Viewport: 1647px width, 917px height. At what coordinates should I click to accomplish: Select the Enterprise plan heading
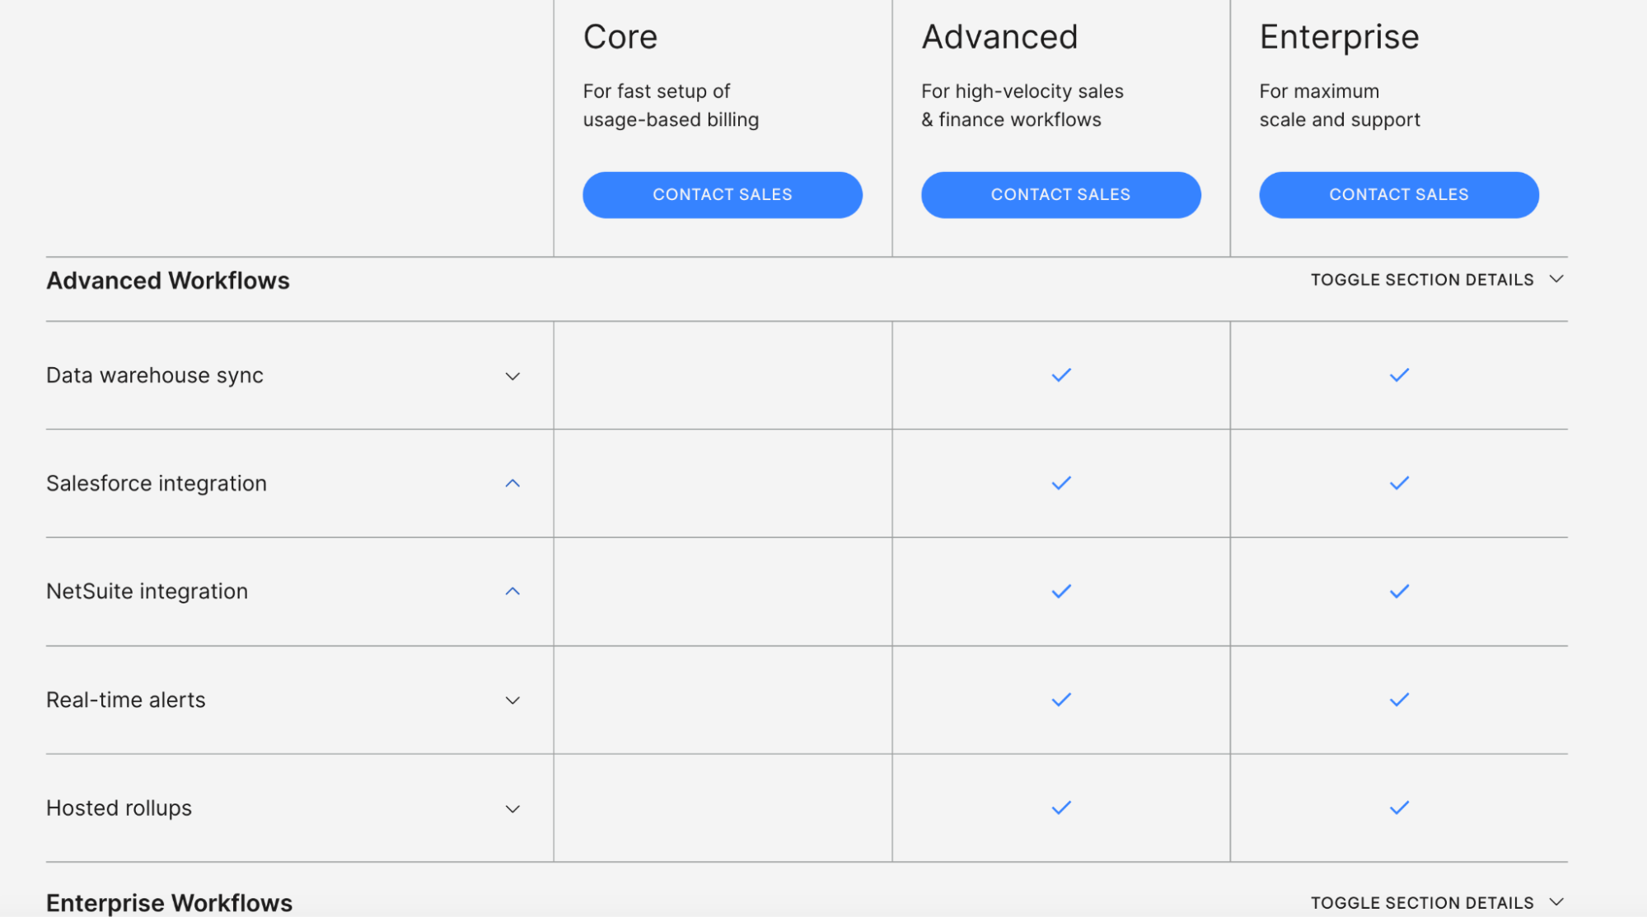(1339, 37)
